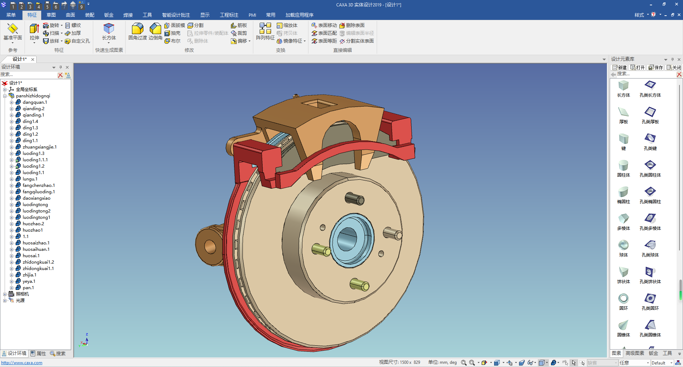683x367 pixels.
Task: Expand the panshizhidognqi assembly node
Action: point(5,96)
